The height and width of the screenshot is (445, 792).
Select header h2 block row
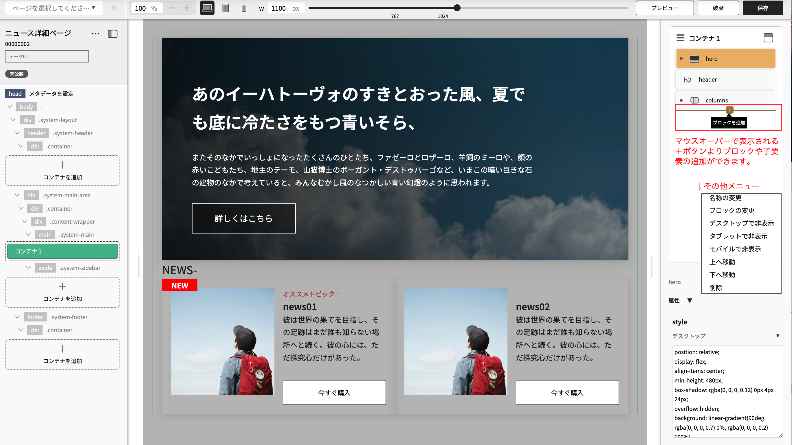pyautogui.click(x=725, y=80)
